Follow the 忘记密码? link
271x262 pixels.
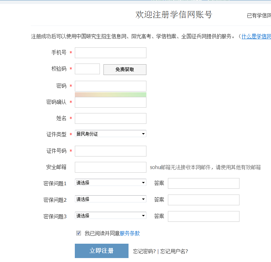[x=144, y=251]
